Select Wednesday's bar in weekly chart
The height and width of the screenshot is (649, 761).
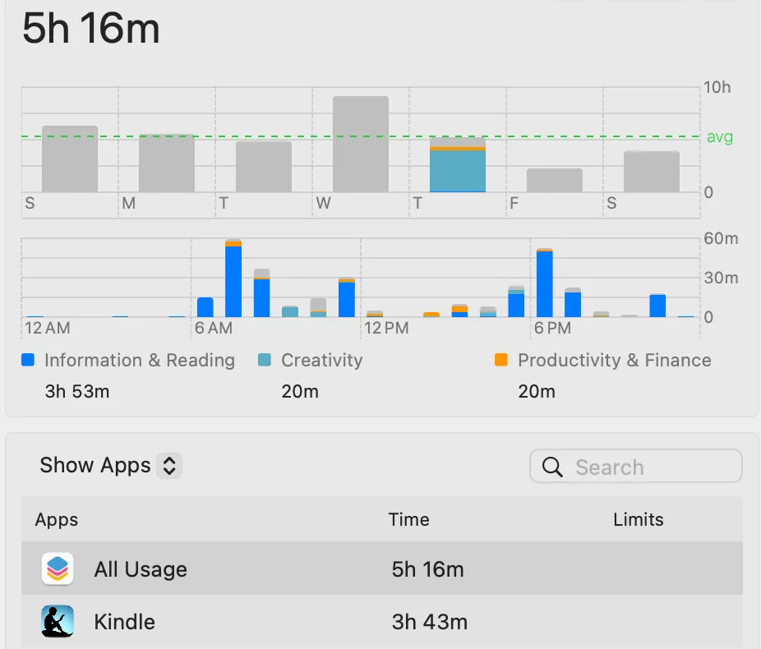click(x=360, y=145)
